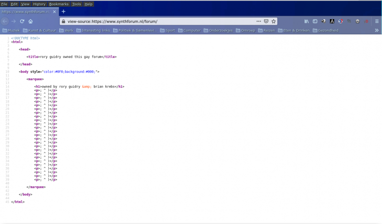The width and height of the screenshot is (382, 224).
Task: Click the grey spheres extension icon
Action: pyautogui.click(x=323, y=21)
